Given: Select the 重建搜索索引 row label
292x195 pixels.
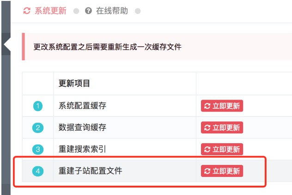Looking at the screenshot, I should (x=82, y=149).
